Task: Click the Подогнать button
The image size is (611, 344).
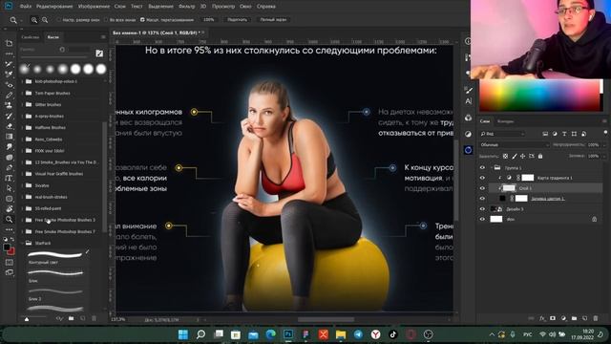Action: pyautogui.click(x=238, y=19)
